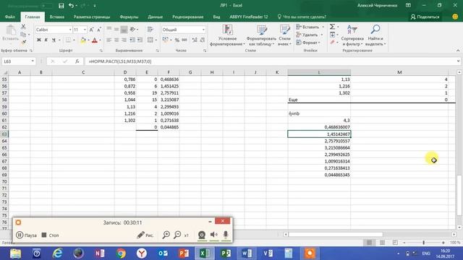Stop the recording with Стоп
463x260 pixels.
tap(50, 235)
